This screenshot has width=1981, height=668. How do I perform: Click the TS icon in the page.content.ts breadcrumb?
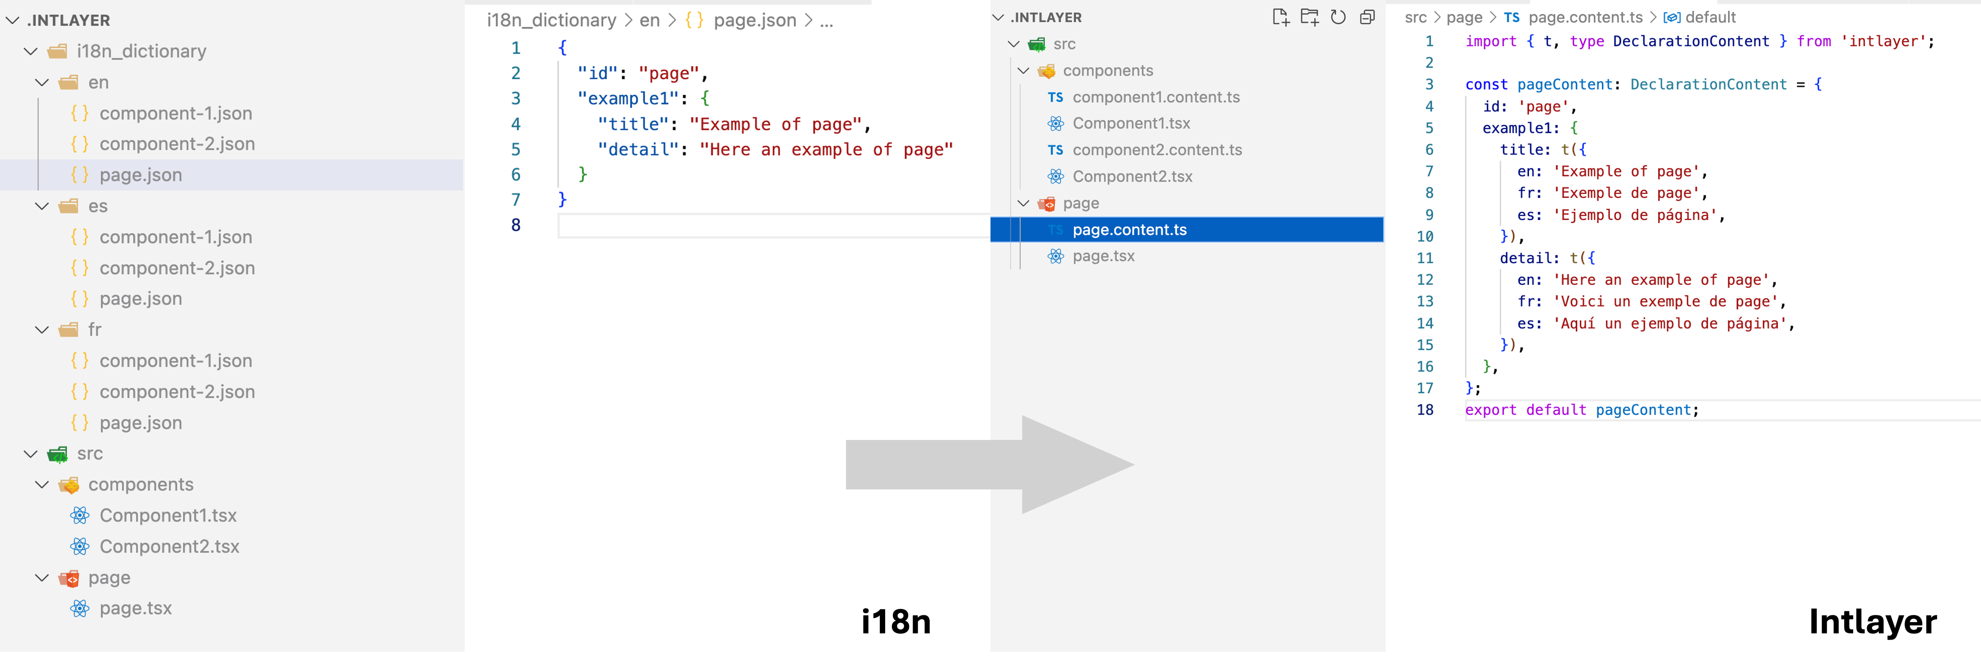1512,18
